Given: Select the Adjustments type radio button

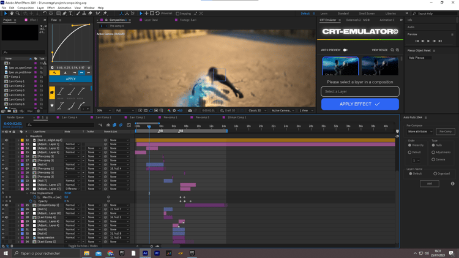Looking at the screenshot, I should pyautogui.click(x=433, y=152).
